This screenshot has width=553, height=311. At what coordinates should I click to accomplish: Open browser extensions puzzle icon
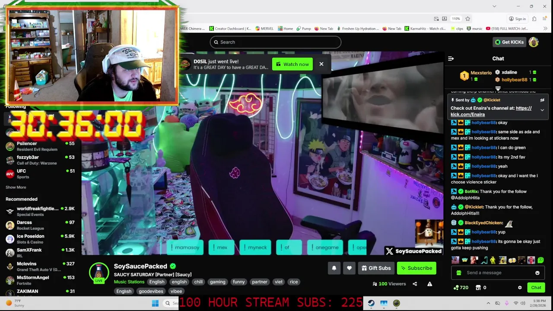534,19
